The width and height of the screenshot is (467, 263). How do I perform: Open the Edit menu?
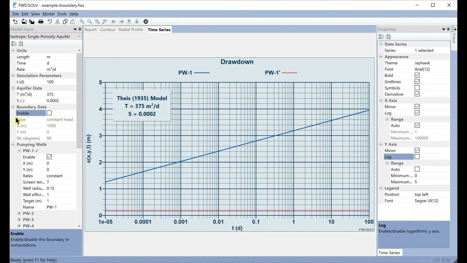click(x=25, y=14)
